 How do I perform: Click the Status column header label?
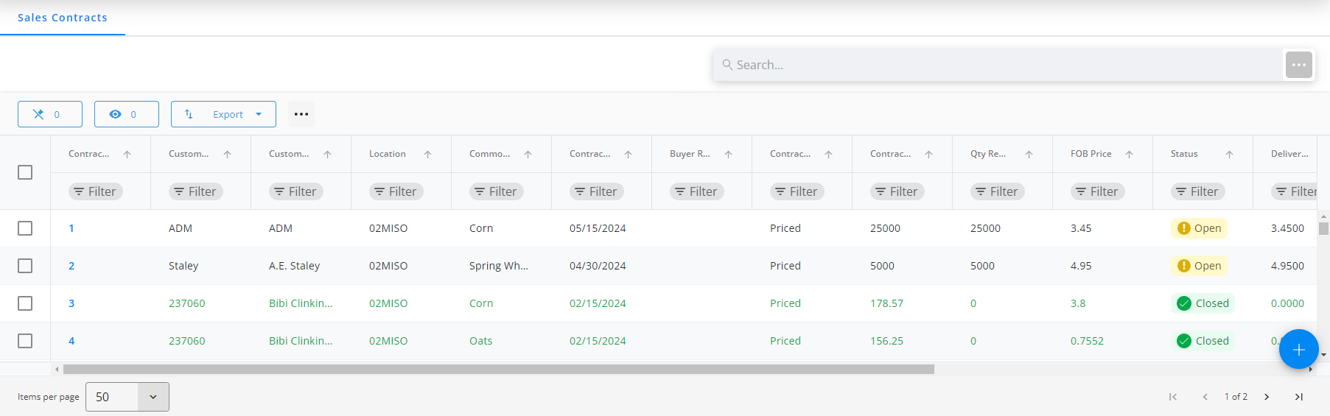click(1184, 154)
